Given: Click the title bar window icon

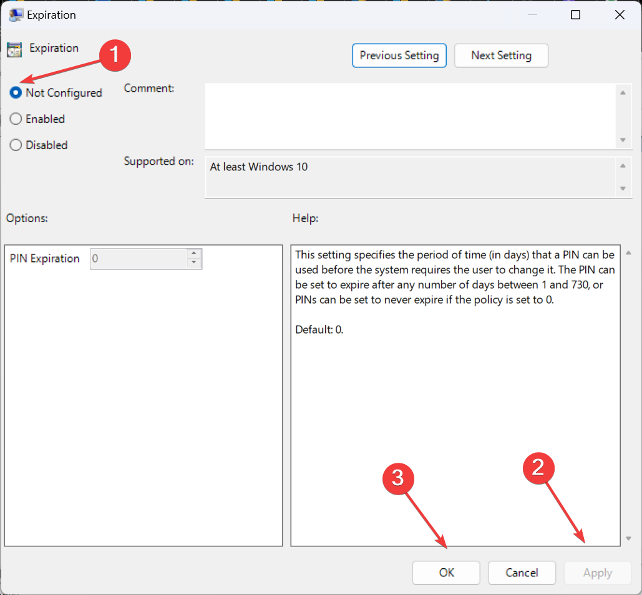Looking at the screenshot, I should 16,15.
